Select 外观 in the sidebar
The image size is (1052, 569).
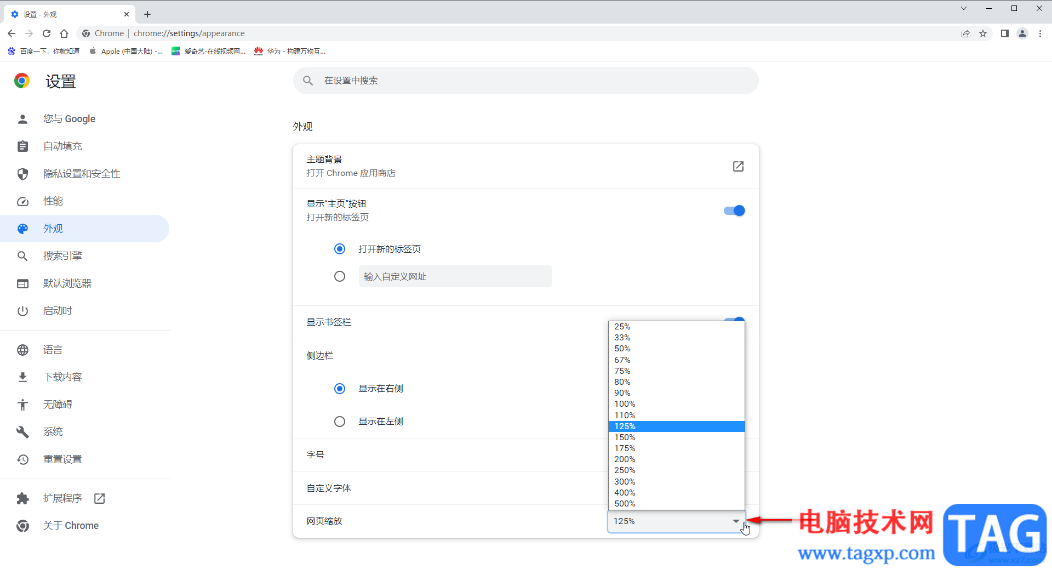(85, 229)
